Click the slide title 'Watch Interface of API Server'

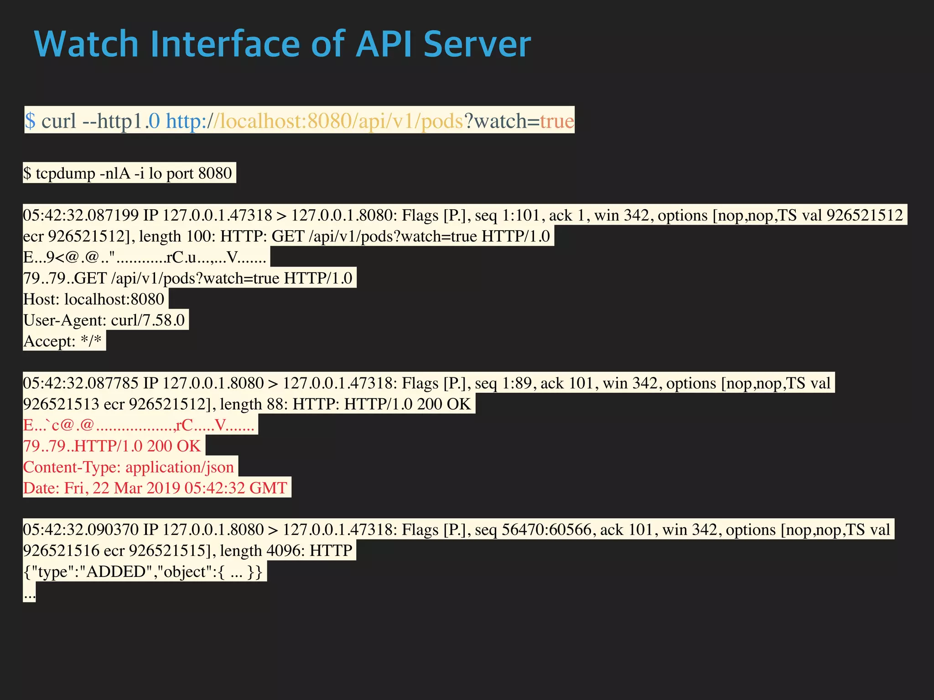(282, 44)
